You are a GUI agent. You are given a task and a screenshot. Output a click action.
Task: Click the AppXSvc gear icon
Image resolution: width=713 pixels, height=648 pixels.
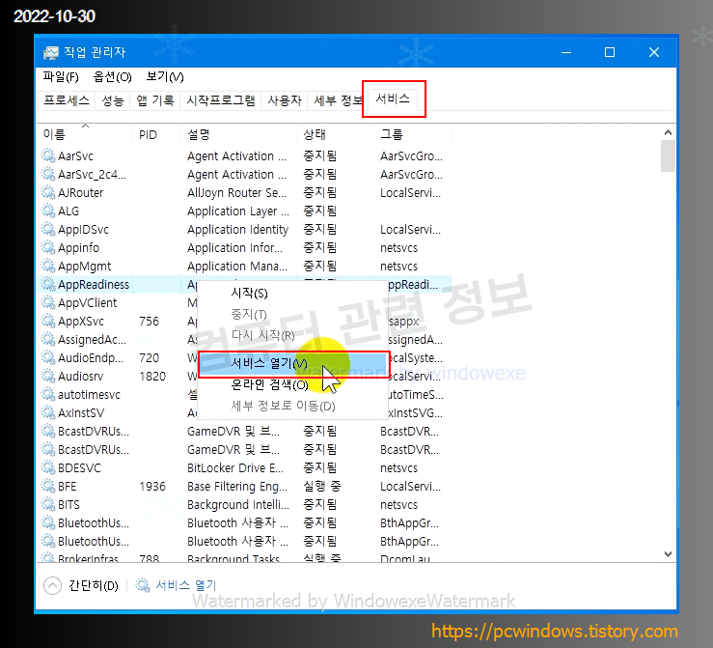click(48, 321)
